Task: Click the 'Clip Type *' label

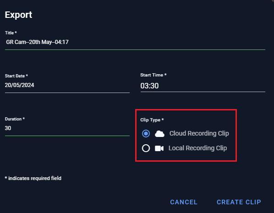Action: [x=152, y=120]
